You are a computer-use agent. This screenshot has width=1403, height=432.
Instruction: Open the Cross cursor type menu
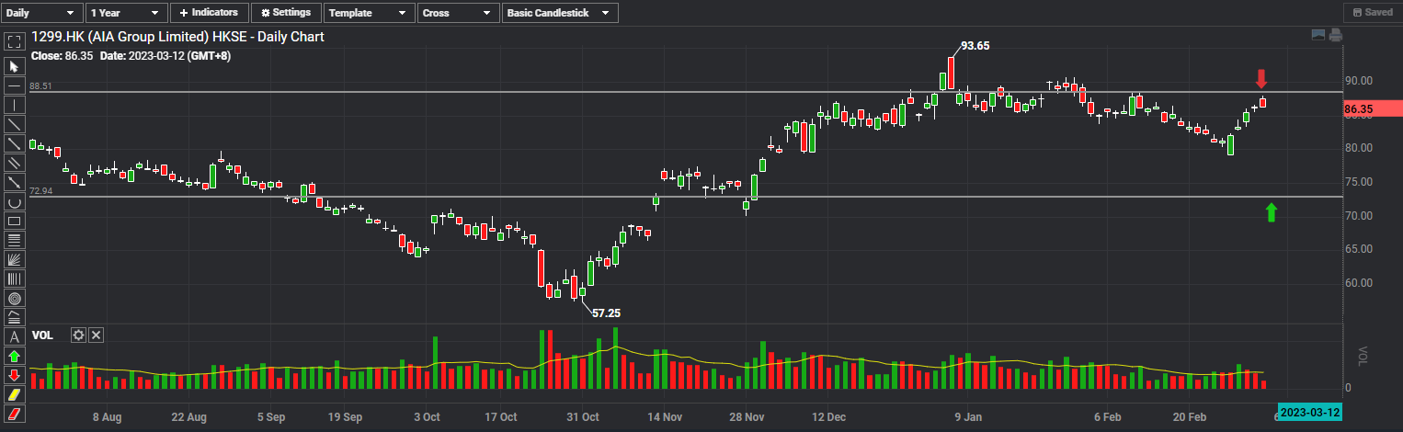(x=457, y=13)
